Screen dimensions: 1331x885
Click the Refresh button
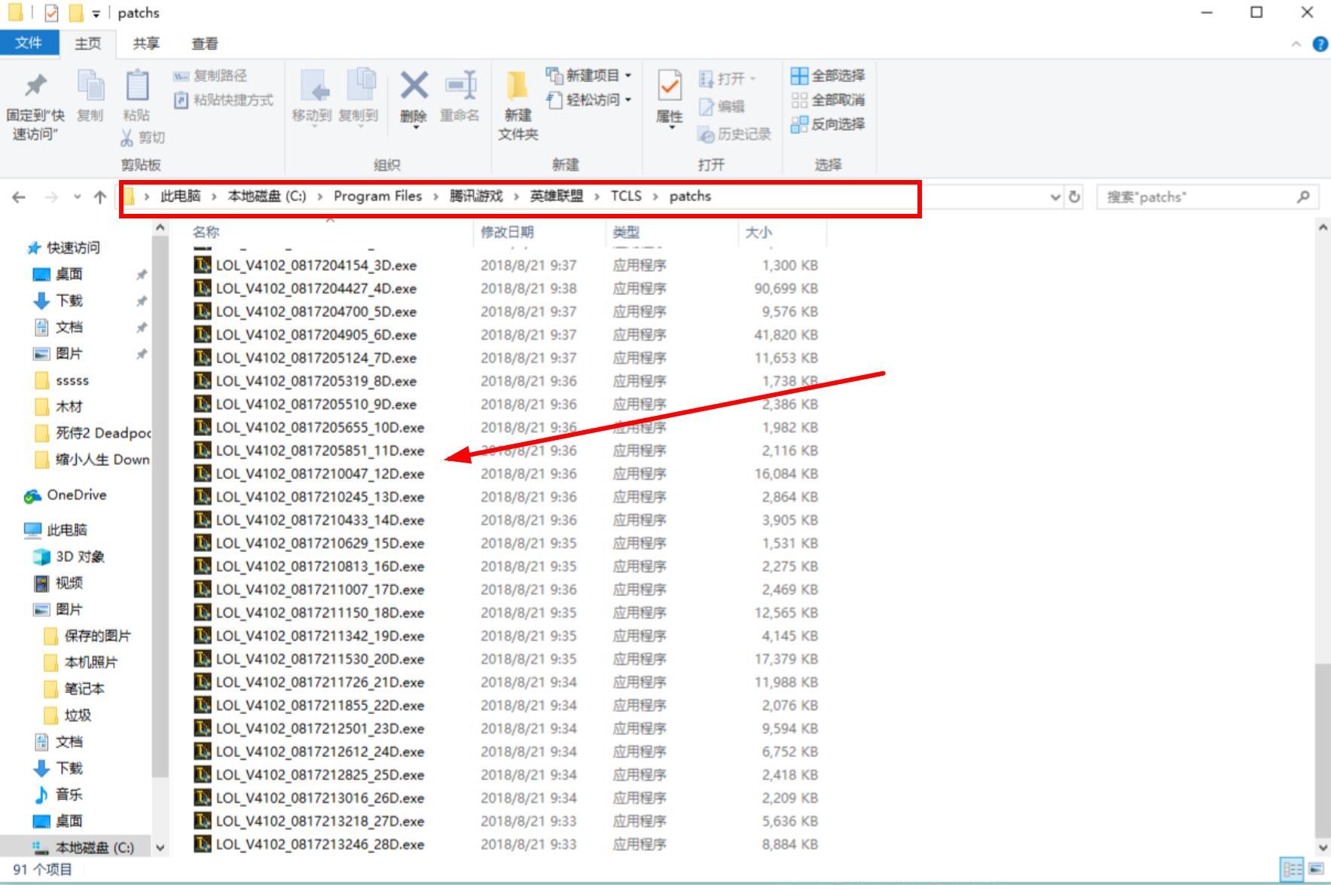(1074, 197)
